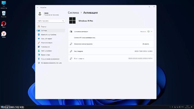Click key icon beside Изменение ключа продукта

[71, 44]
